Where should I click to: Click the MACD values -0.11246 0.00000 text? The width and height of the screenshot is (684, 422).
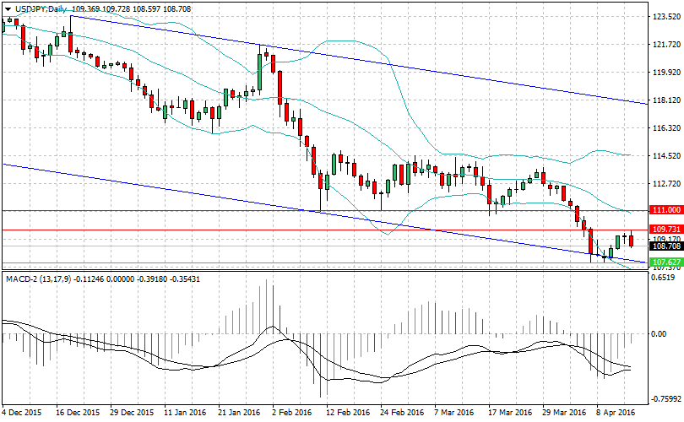[104, 279]
